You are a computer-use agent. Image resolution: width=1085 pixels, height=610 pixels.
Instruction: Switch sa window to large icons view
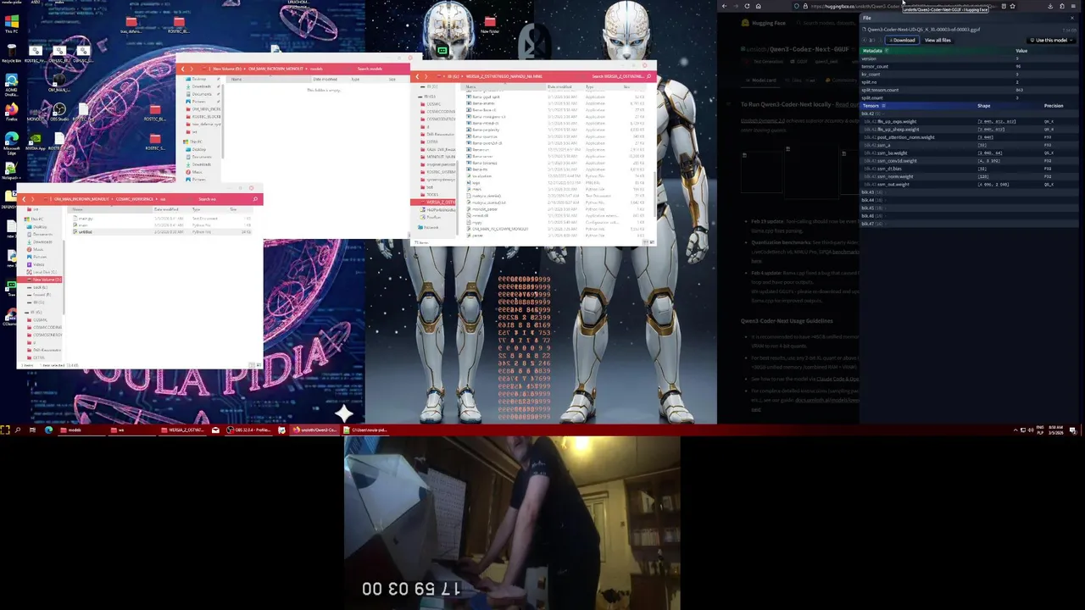[259, 365]
